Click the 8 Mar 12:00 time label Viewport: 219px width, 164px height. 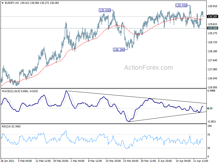95,161
